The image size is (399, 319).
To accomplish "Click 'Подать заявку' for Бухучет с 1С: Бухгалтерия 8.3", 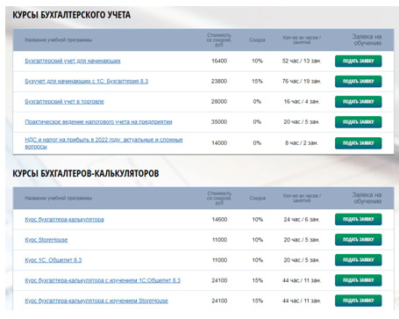I will [x=359, y=81].
